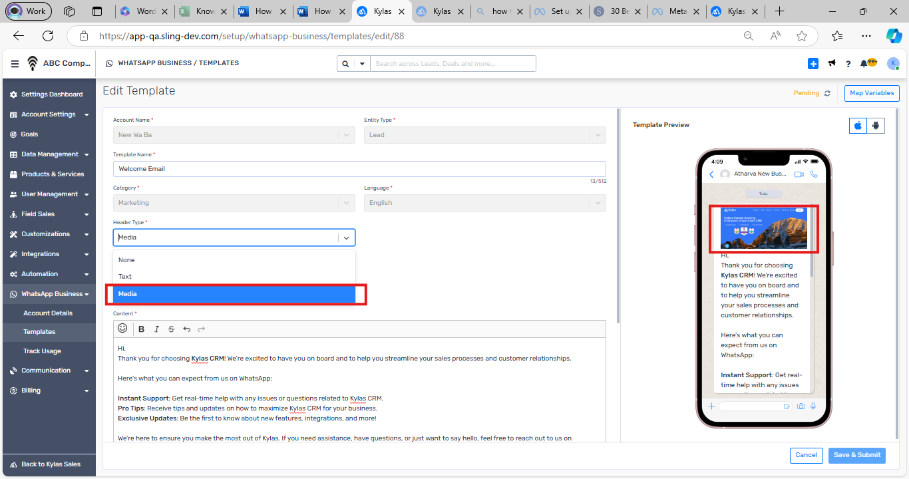Switch preview to Android
This screenshot has width=909, height=479.
click(876, 125)
